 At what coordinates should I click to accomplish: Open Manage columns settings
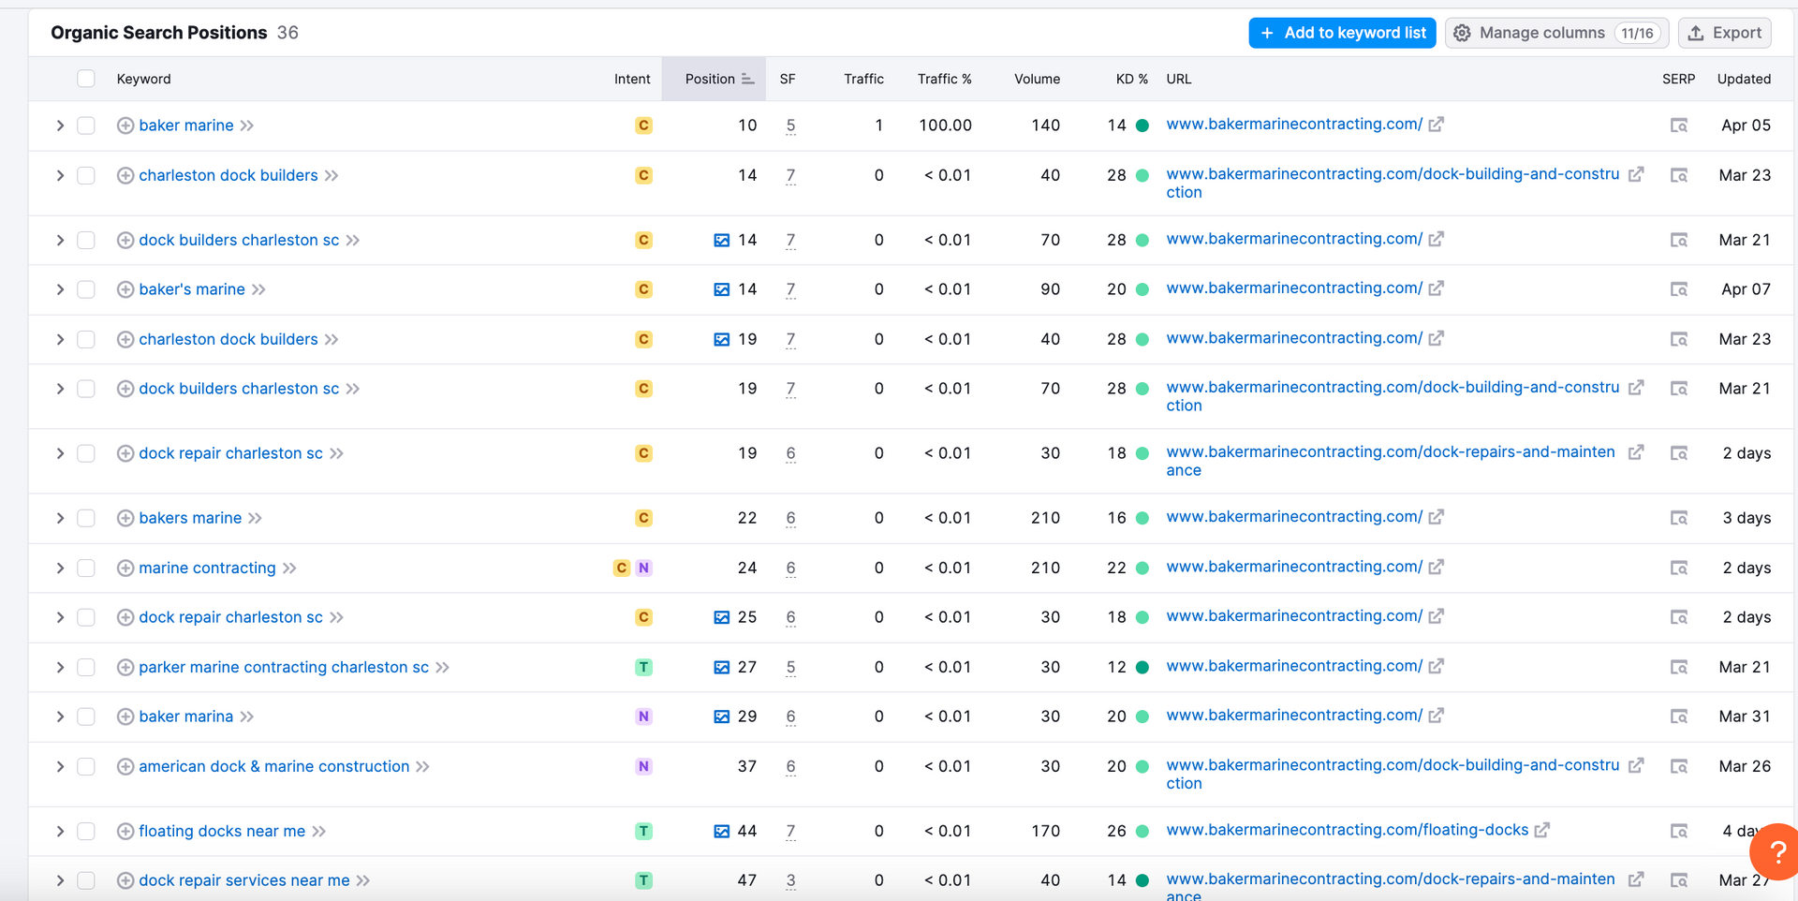(1556, 33)
